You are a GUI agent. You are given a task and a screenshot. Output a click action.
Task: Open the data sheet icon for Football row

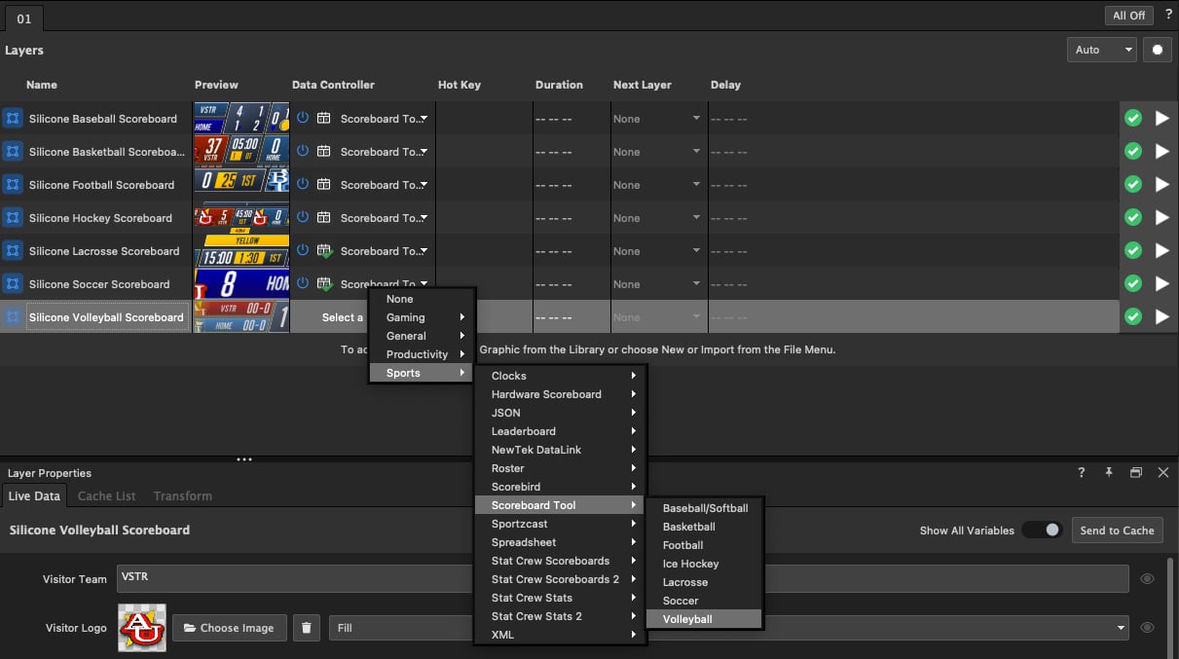[323, 185]
